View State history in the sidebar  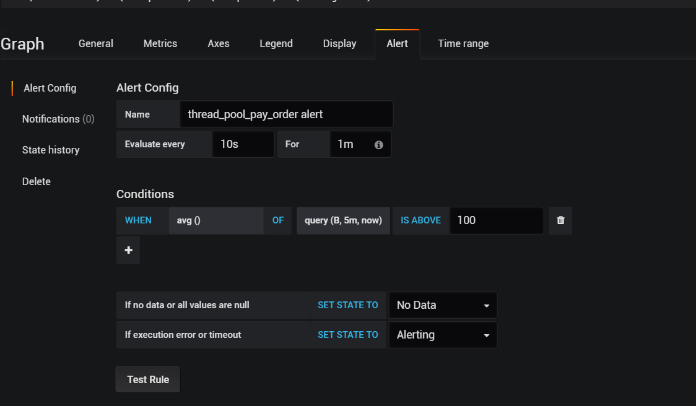[51, 150]
